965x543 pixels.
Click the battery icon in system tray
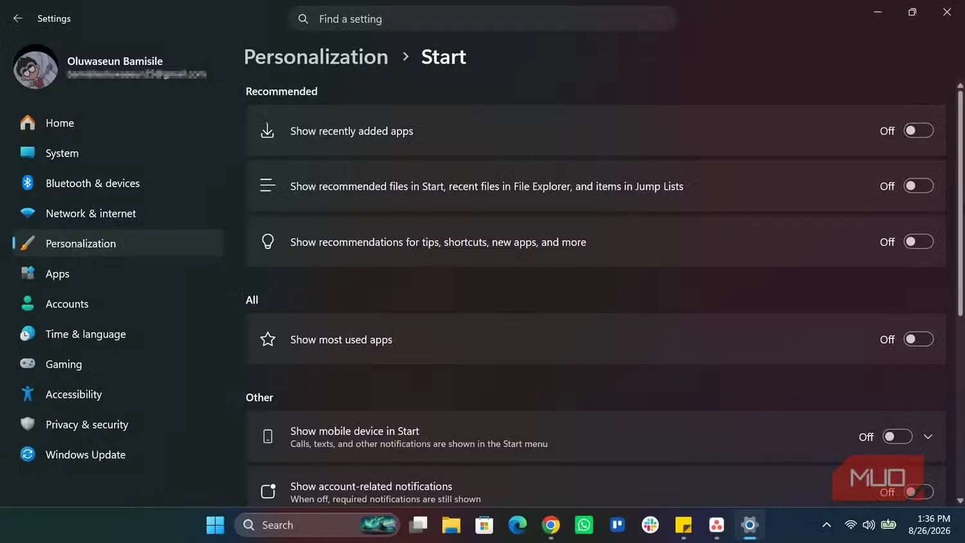888,525
